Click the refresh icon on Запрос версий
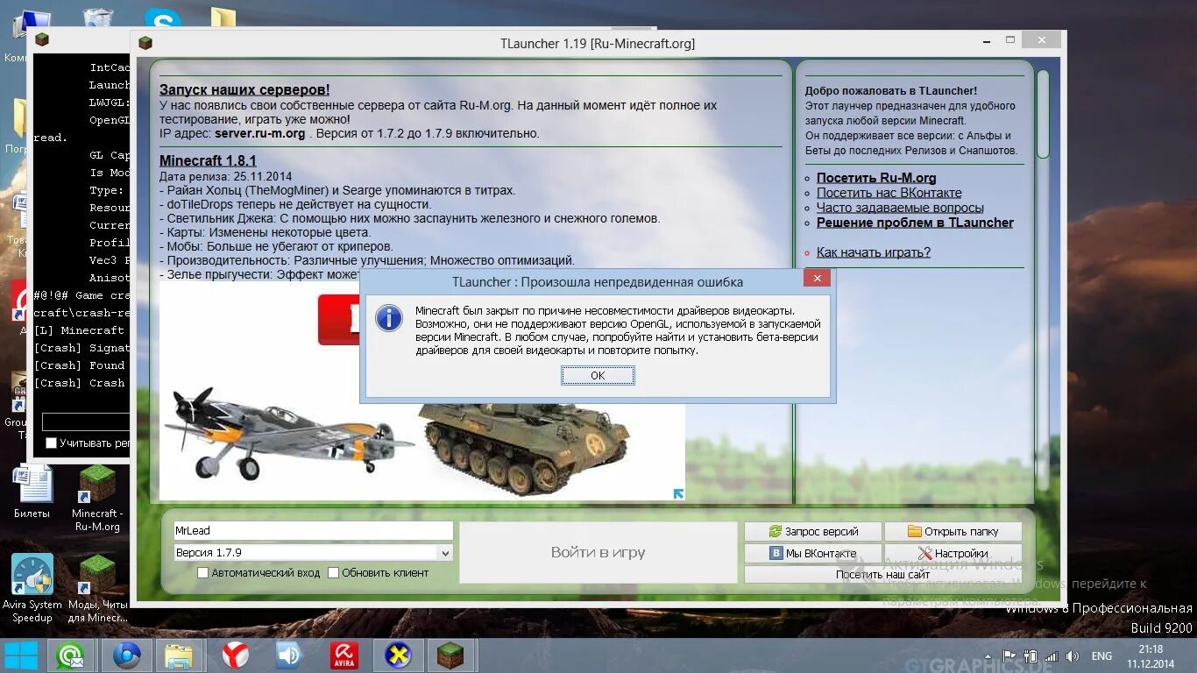1197x673 pixels. pos(775,531)
